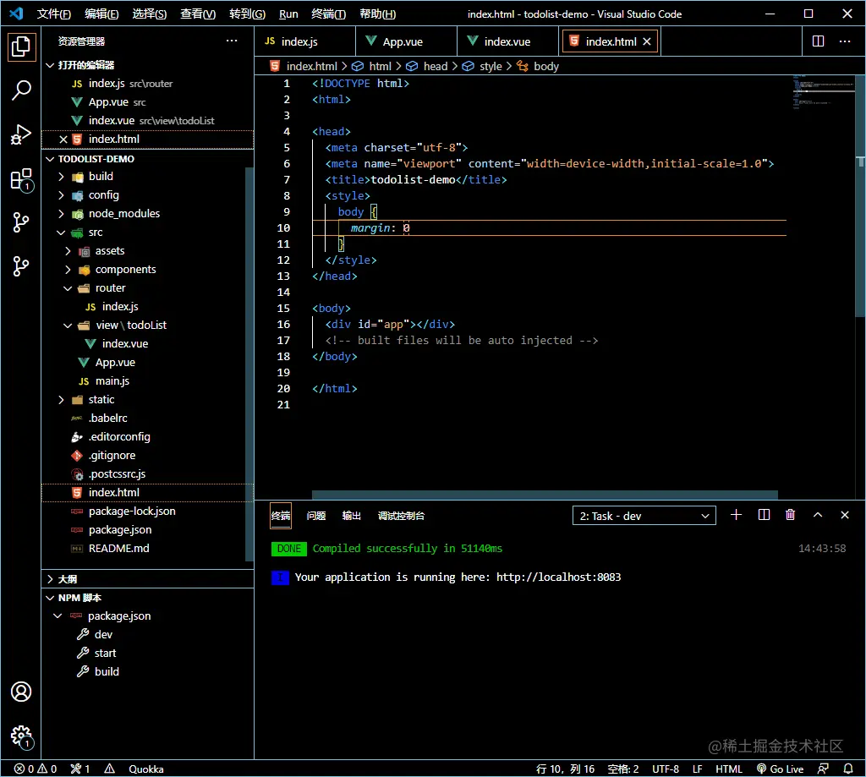This screenshot has height=777, width=866.
Task: Switch to the index.js editor tab
Action: point(304,41)
